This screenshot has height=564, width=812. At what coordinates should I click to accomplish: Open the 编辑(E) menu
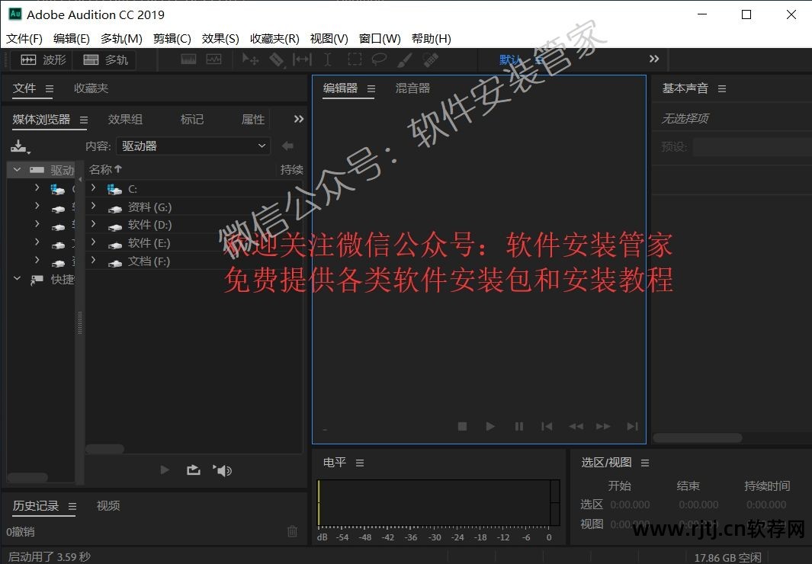72,39
